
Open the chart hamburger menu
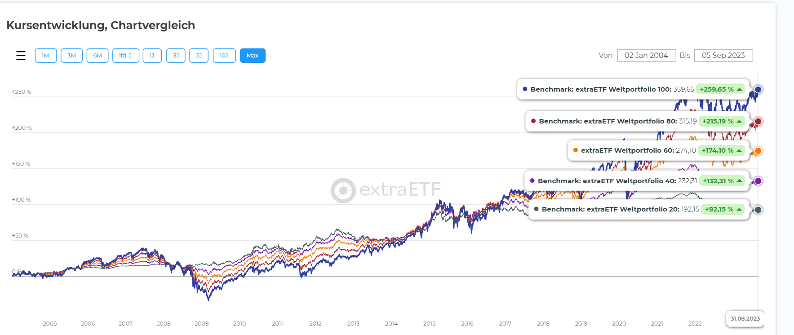(x=21, y=56)
